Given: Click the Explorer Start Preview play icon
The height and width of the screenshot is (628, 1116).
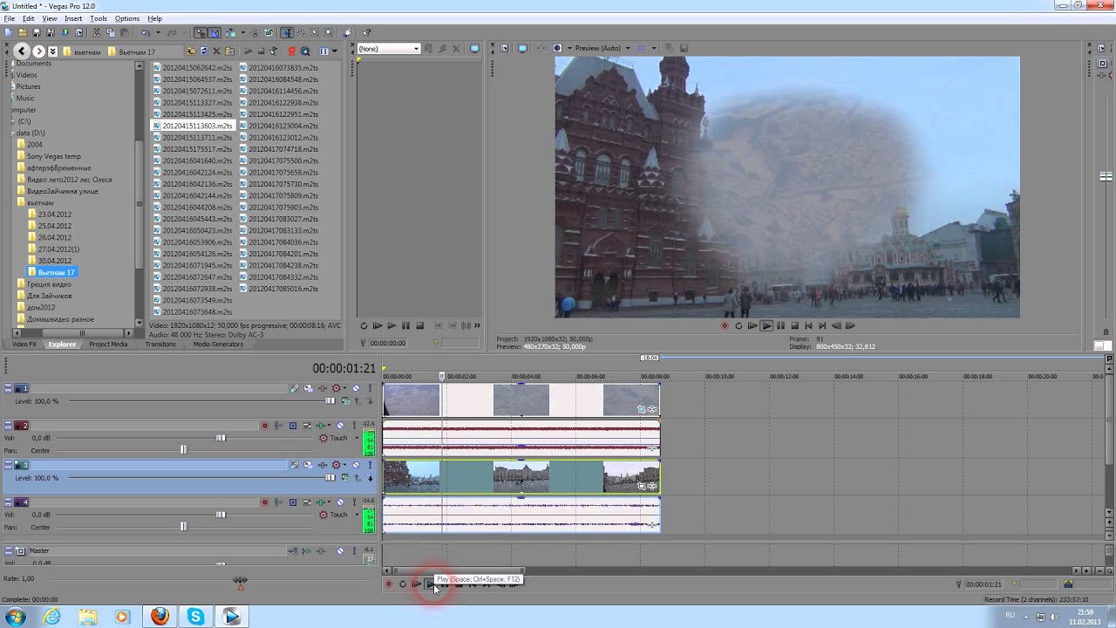Looking at the screenshot, I should (248, 51).
